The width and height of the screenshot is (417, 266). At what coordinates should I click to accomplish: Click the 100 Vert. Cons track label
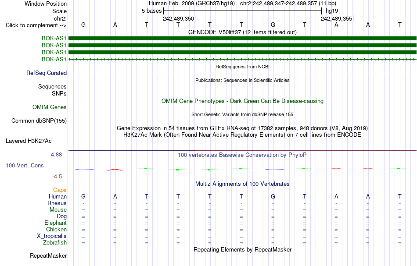click(25, 166)
